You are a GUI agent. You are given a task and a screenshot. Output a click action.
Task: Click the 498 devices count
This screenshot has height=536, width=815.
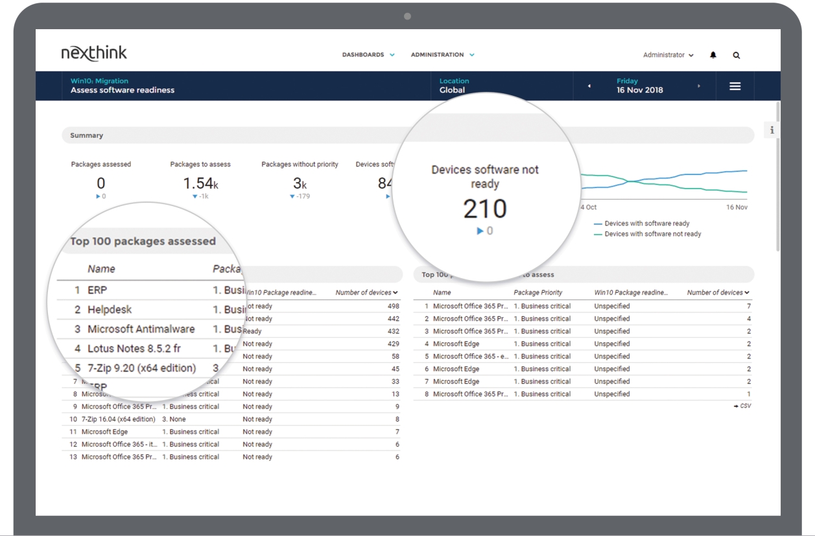pos(393,306)
